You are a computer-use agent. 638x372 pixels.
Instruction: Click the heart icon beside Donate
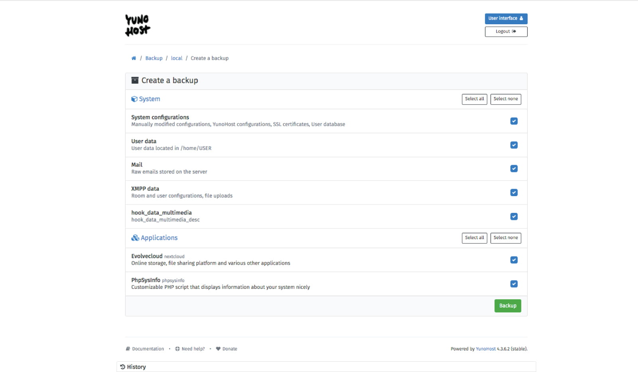(218, 349)
